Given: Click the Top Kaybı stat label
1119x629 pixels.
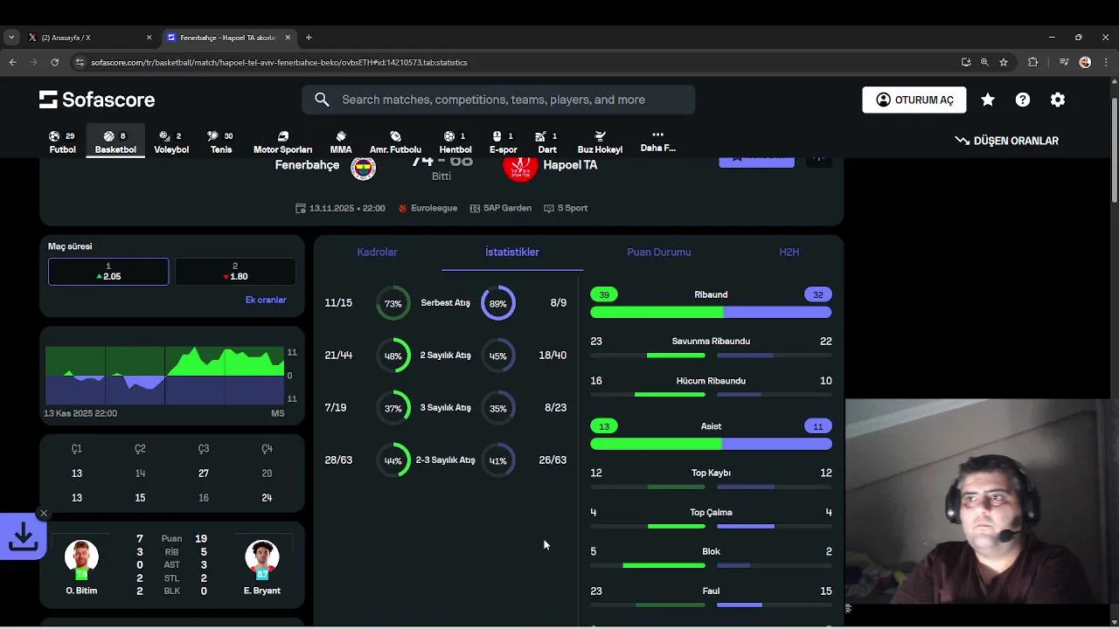Looking at the screenshot, I should [x=711, y=473].
